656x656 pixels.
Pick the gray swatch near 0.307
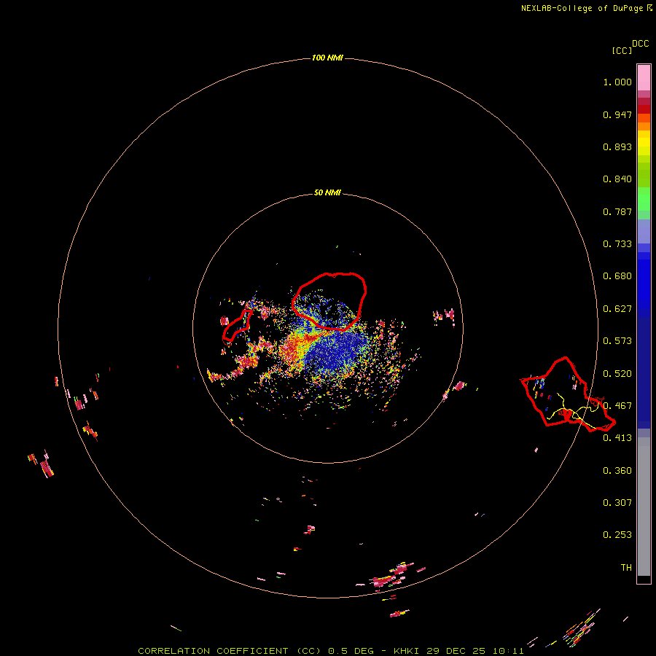tap(644, 507)
